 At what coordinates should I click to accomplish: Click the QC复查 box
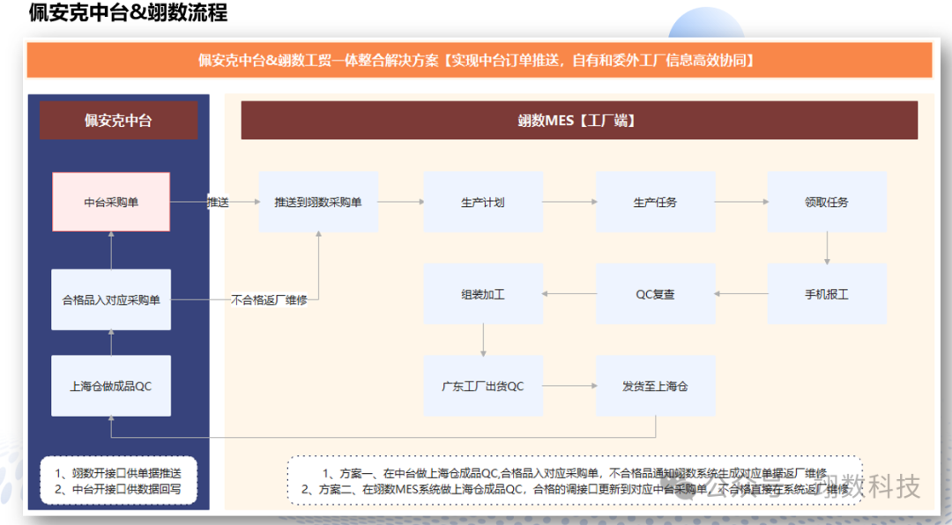(655, 293)
